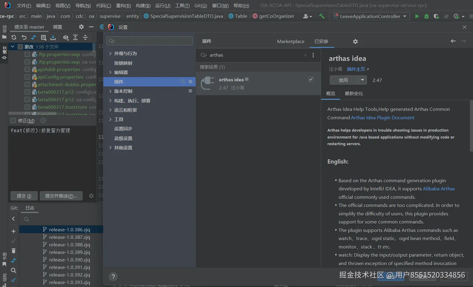Open the Git(G) menu
Screen dimensions: 473x287
coord(201,5)
